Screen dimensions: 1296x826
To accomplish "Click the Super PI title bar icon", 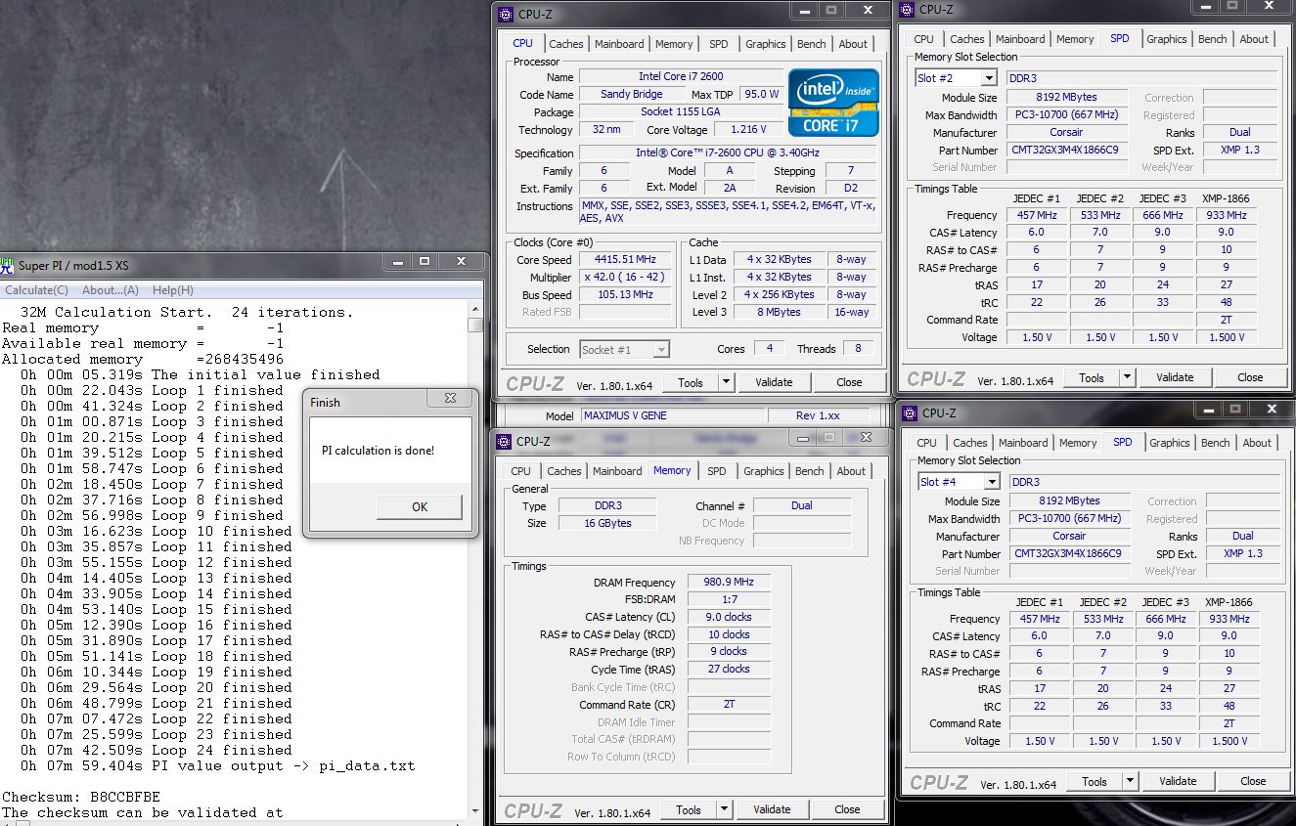I will pyautogui.click(x=8, y=265).
